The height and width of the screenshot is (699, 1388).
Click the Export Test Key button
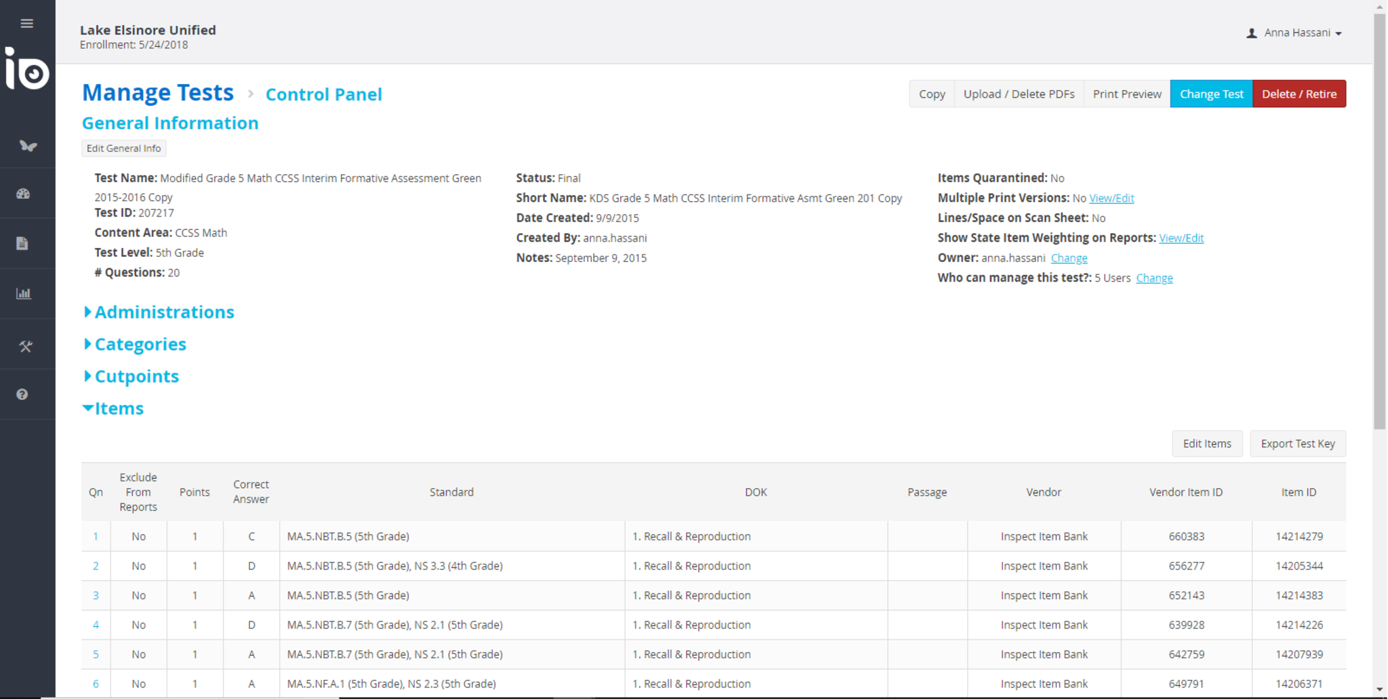[1297, 444]
